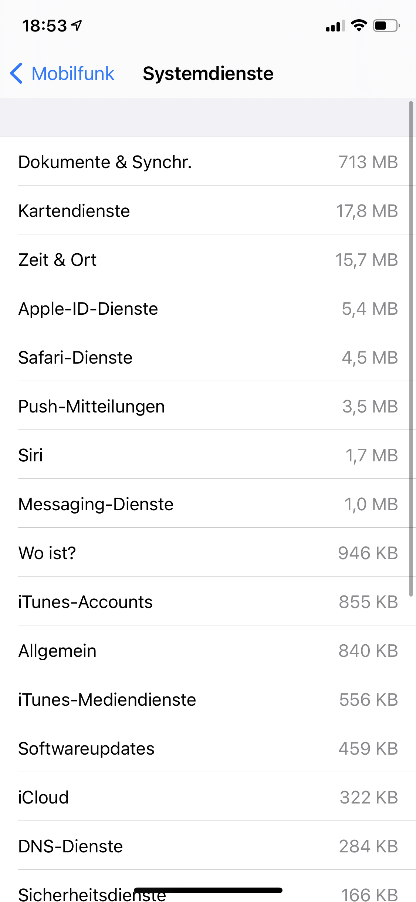Tap the Push-Mitteilungen row

point(208,406)
